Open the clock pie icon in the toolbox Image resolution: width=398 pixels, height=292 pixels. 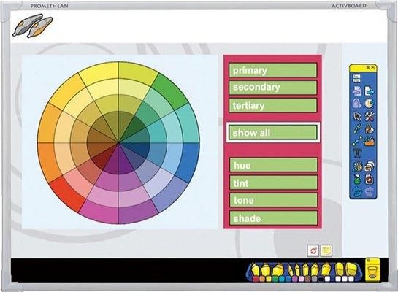pos(370,104)
